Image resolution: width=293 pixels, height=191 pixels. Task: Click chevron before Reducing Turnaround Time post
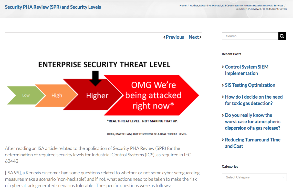pos(223,140)
